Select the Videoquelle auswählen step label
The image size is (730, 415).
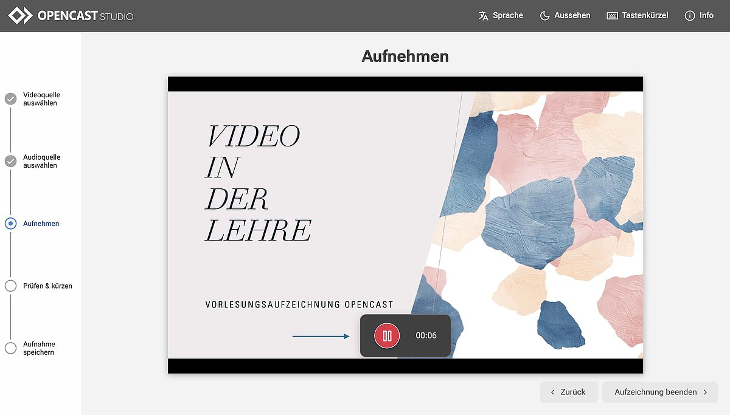[42, 99]
